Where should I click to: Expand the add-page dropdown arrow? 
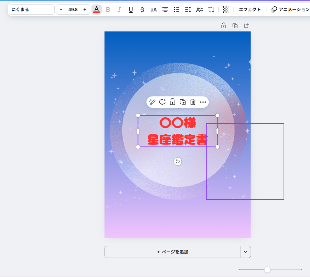click(x=246, y=252)
